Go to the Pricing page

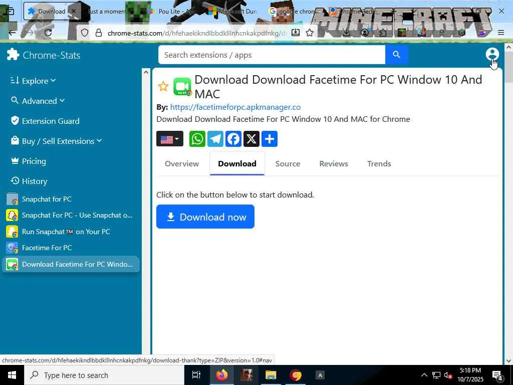click(x=29, y=161)
